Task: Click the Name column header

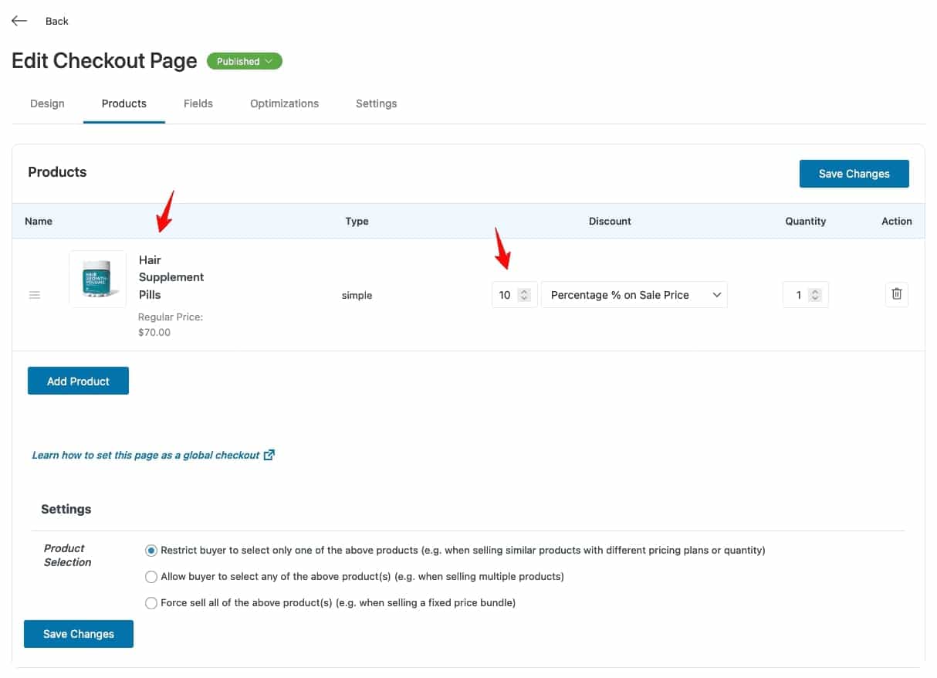Action: tap(39, 221)
